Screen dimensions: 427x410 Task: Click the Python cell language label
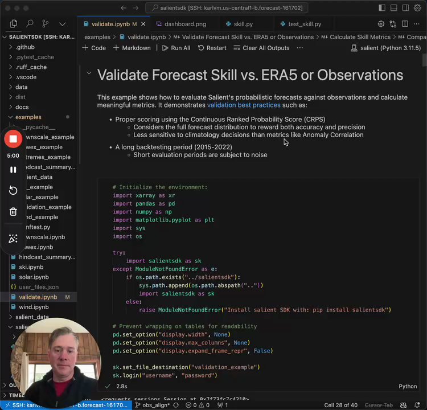[408, 386]
